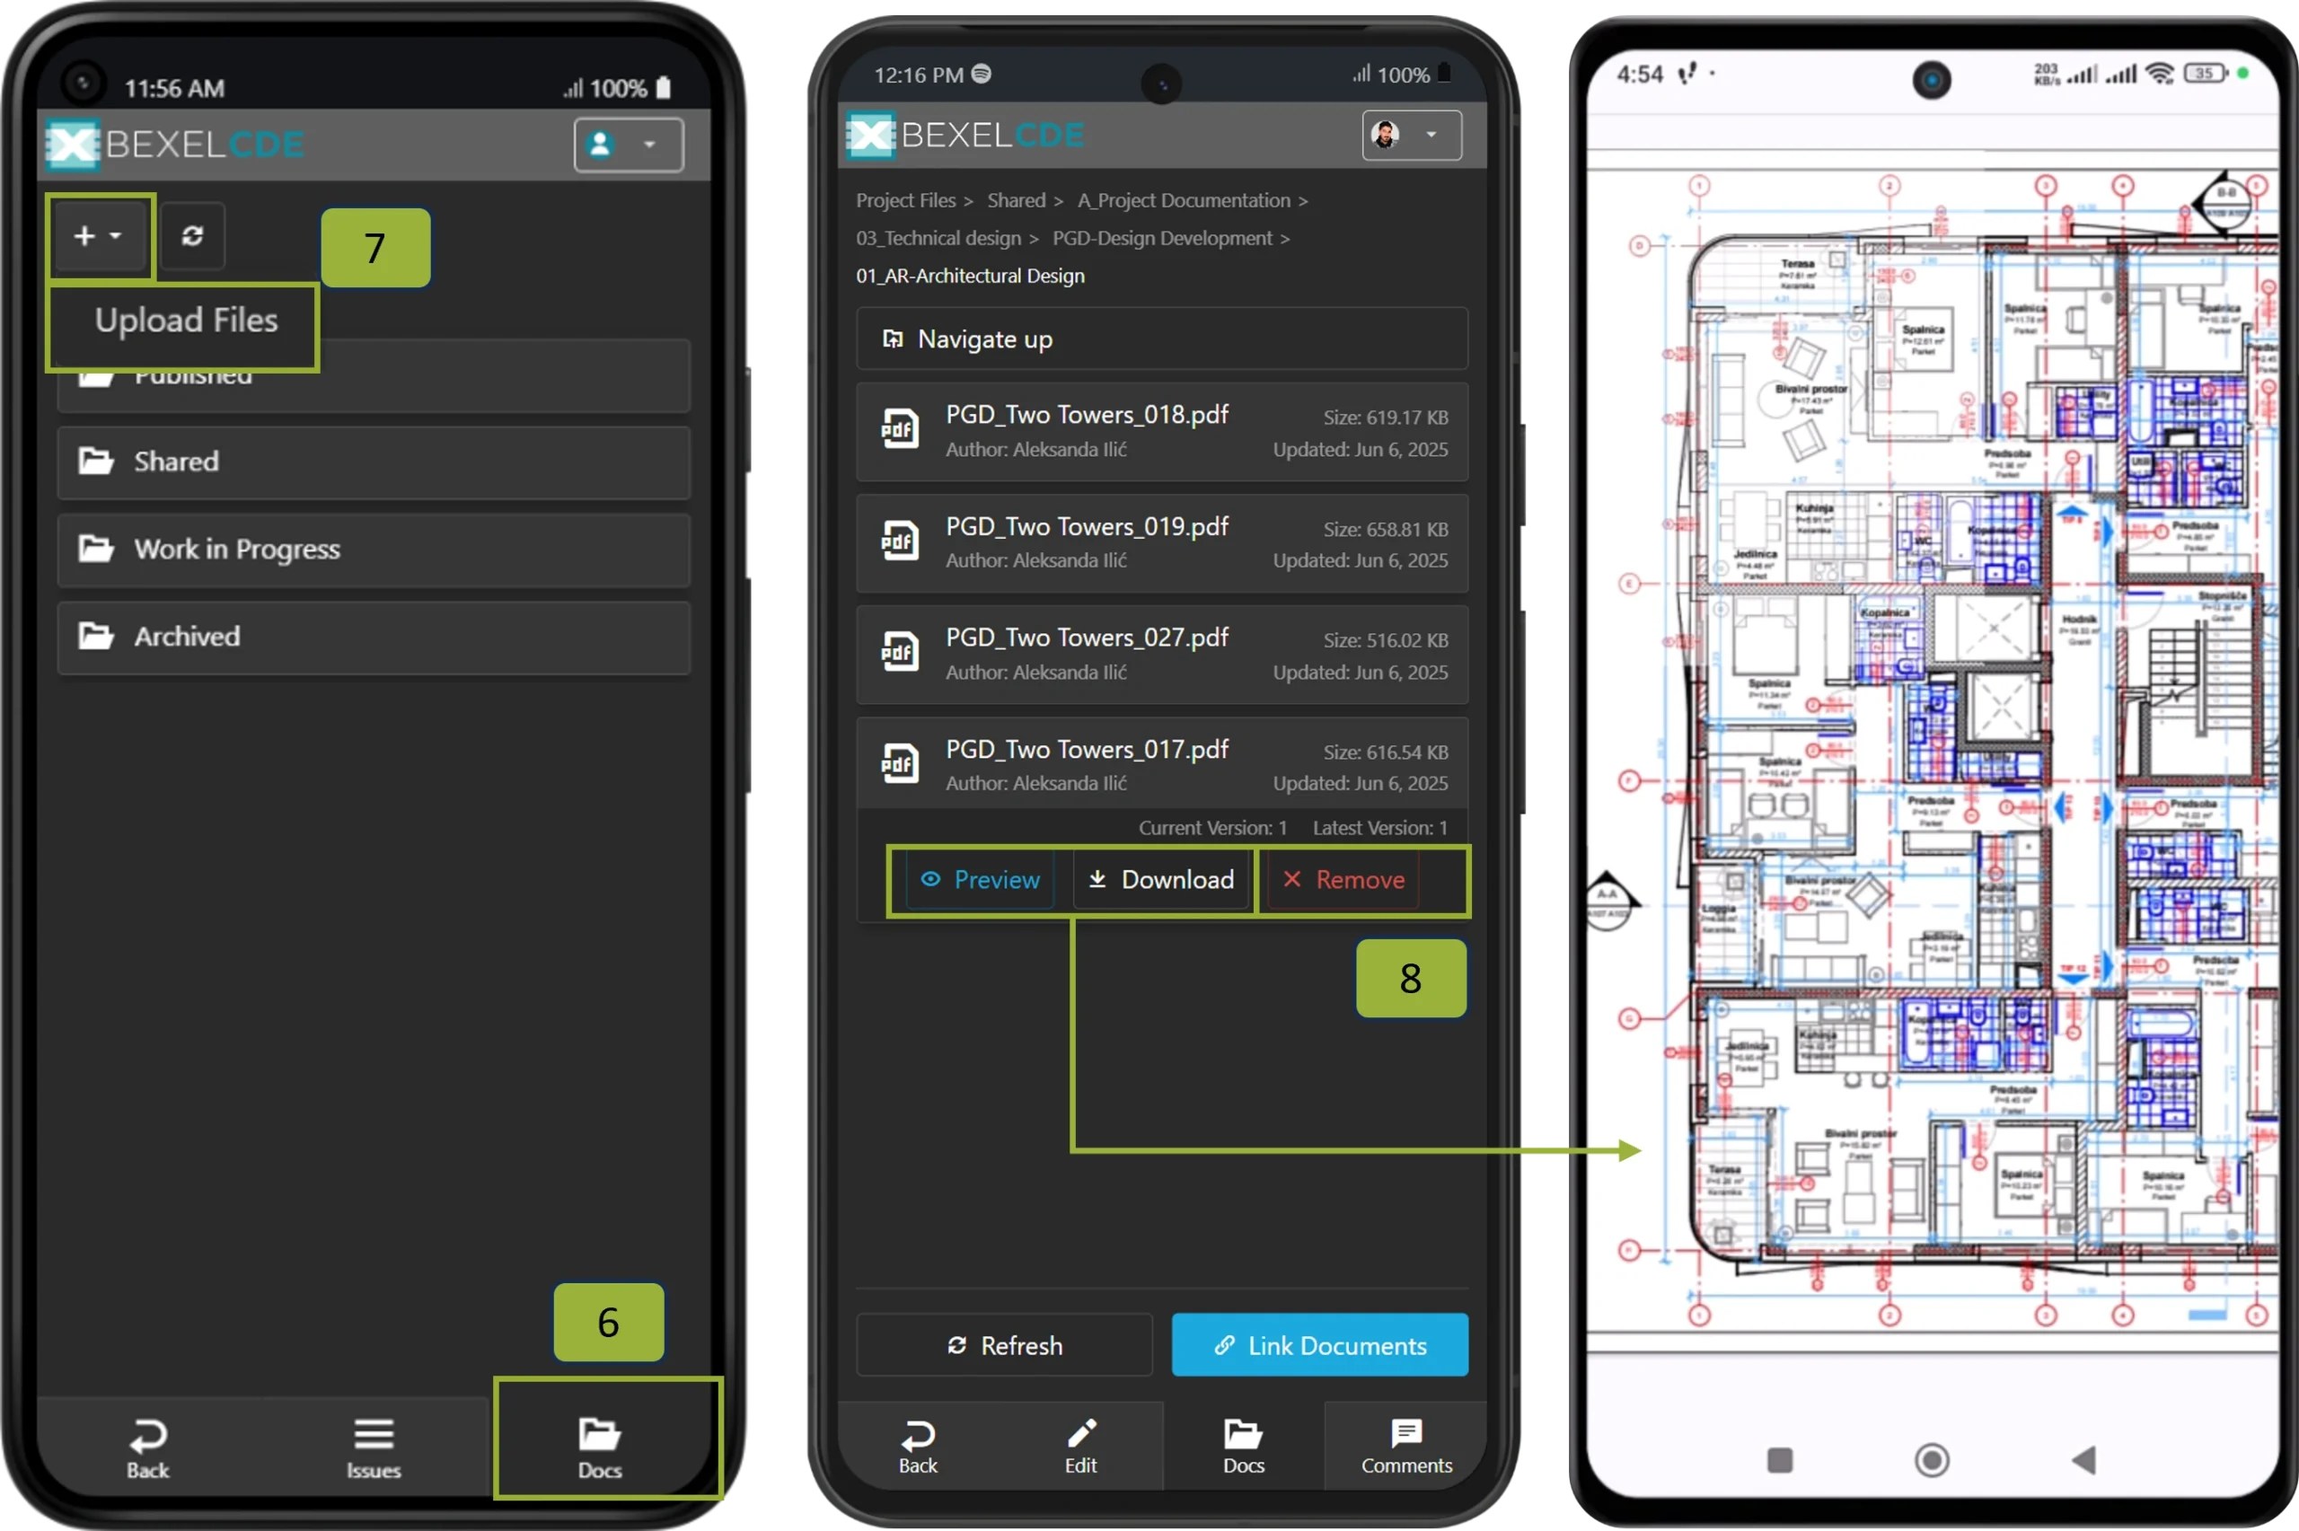
Task: Remove the selected document
Action: click(x=1343, y=880)
